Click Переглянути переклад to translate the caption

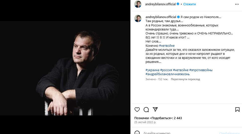(185, 79)
